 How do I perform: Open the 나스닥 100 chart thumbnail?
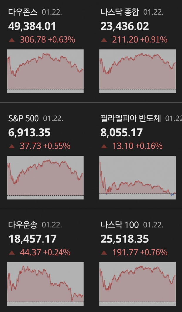[137, 284]
